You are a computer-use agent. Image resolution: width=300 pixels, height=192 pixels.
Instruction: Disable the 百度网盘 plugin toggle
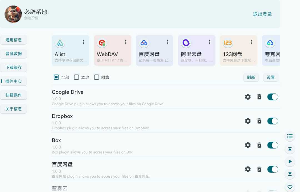tap(273, 169)
